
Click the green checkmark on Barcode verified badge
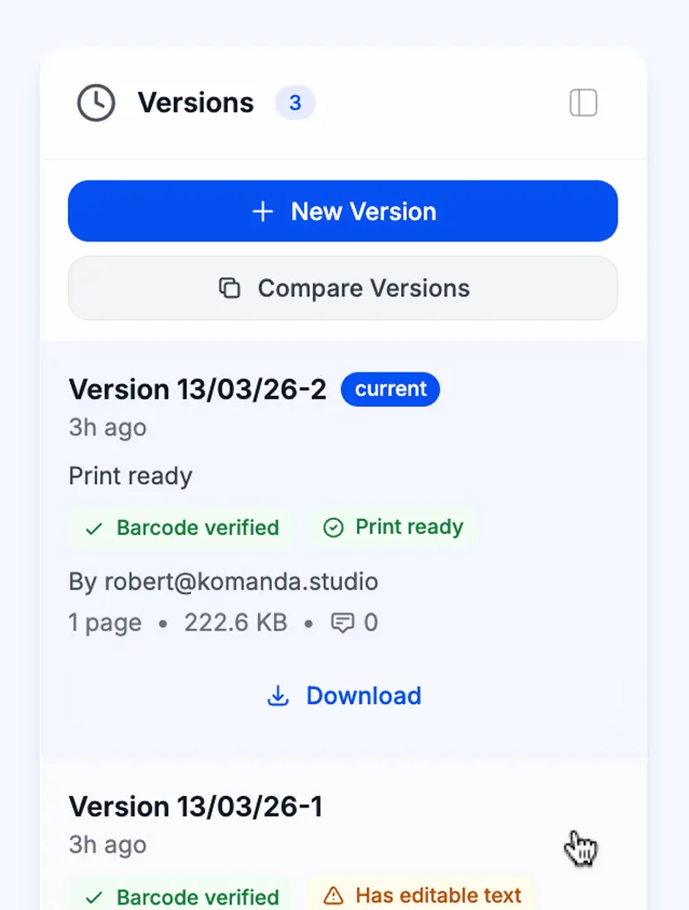(92, 528)
